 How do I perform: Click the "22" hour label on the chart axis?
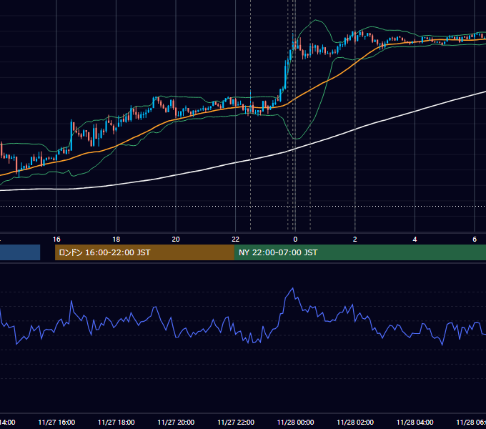[x=236, y=239]
